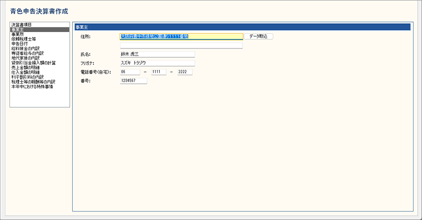Focus the highlighted 住所 address field

click(181, 36)
